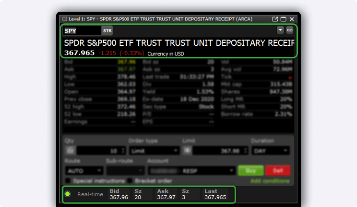Enable the Special instructions checkbox
Viewport: 357px width, 207px height.
pyautogui.click(x=68, y=181)
